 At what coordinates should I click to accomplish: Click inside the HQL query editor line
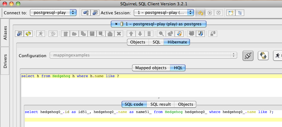click(151, 76)
